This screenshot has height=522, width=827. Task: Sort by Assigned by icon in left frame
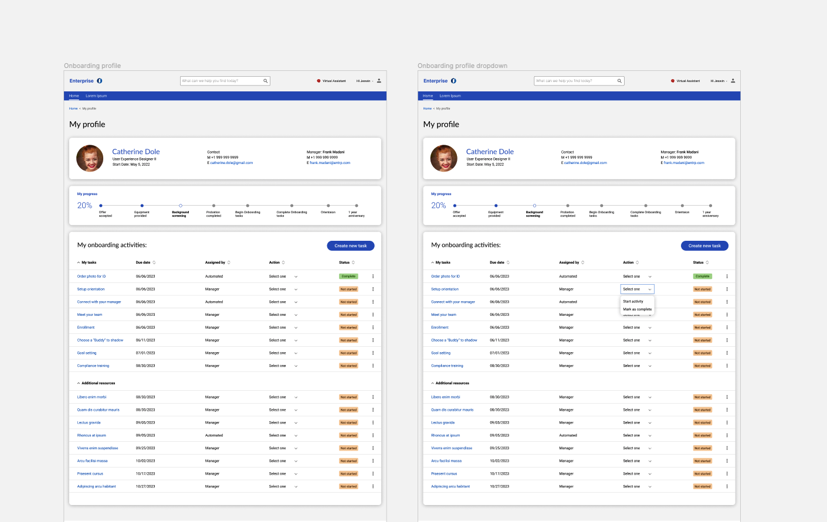click(x=229, y=262)
